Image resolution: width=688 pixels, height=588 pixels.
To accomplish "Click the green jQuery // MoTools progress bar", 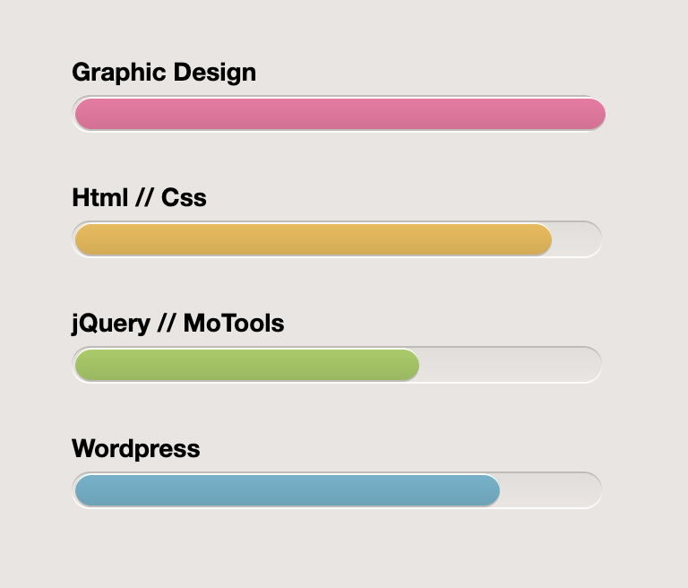I will [247, 365].
